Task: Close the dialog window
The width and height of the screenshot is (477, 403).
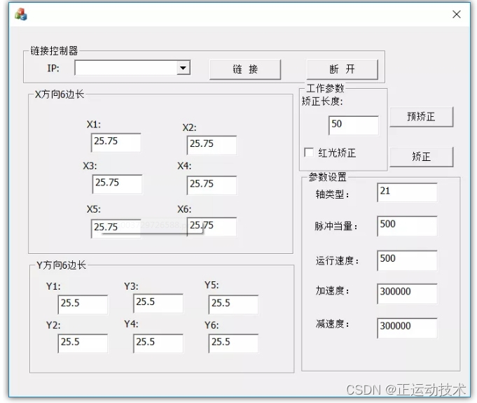Action: [456, 14]
